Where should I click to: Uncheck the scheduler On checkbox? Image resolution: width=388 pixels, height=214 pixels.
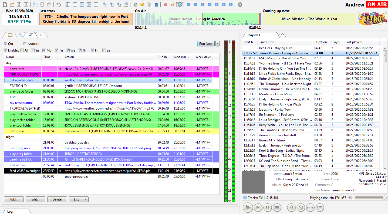6,44
